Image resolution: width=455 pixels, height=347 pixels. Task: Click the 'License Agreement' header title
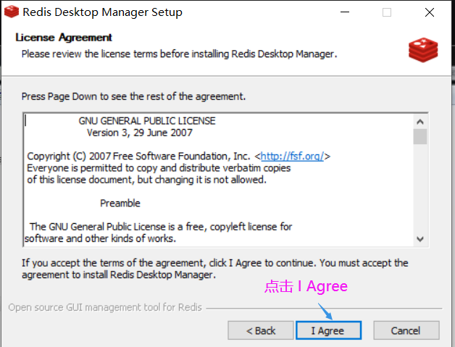64,38
